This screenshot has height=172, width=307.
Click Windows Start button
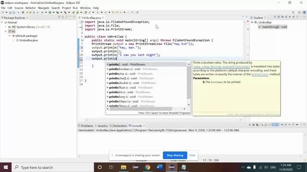6,167
